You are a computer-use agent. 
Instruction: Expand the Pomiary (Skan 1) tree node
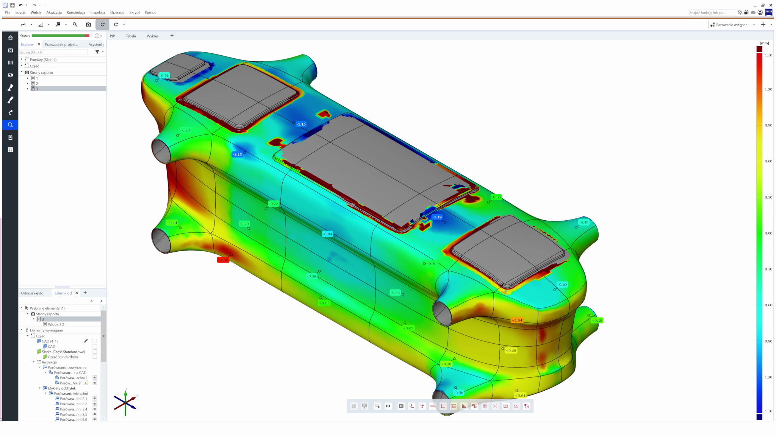tap(22, 59)
